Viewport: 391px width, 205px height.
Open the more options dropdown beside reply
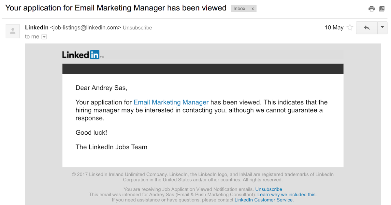tap(382, 28)
